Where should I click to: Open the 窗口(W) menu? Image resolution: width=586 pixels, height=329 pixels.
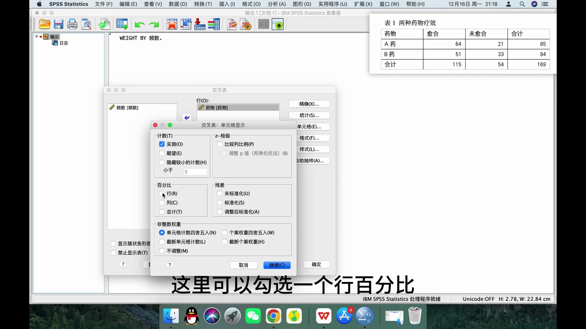(x=389, y=4)
